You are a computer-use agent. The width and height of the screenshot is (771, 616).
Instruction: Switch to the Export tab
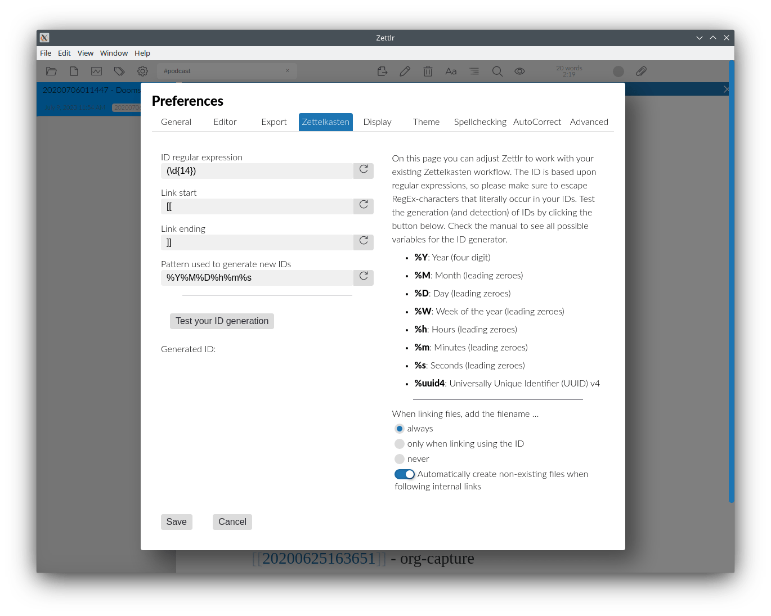click(x=274, y=122)
